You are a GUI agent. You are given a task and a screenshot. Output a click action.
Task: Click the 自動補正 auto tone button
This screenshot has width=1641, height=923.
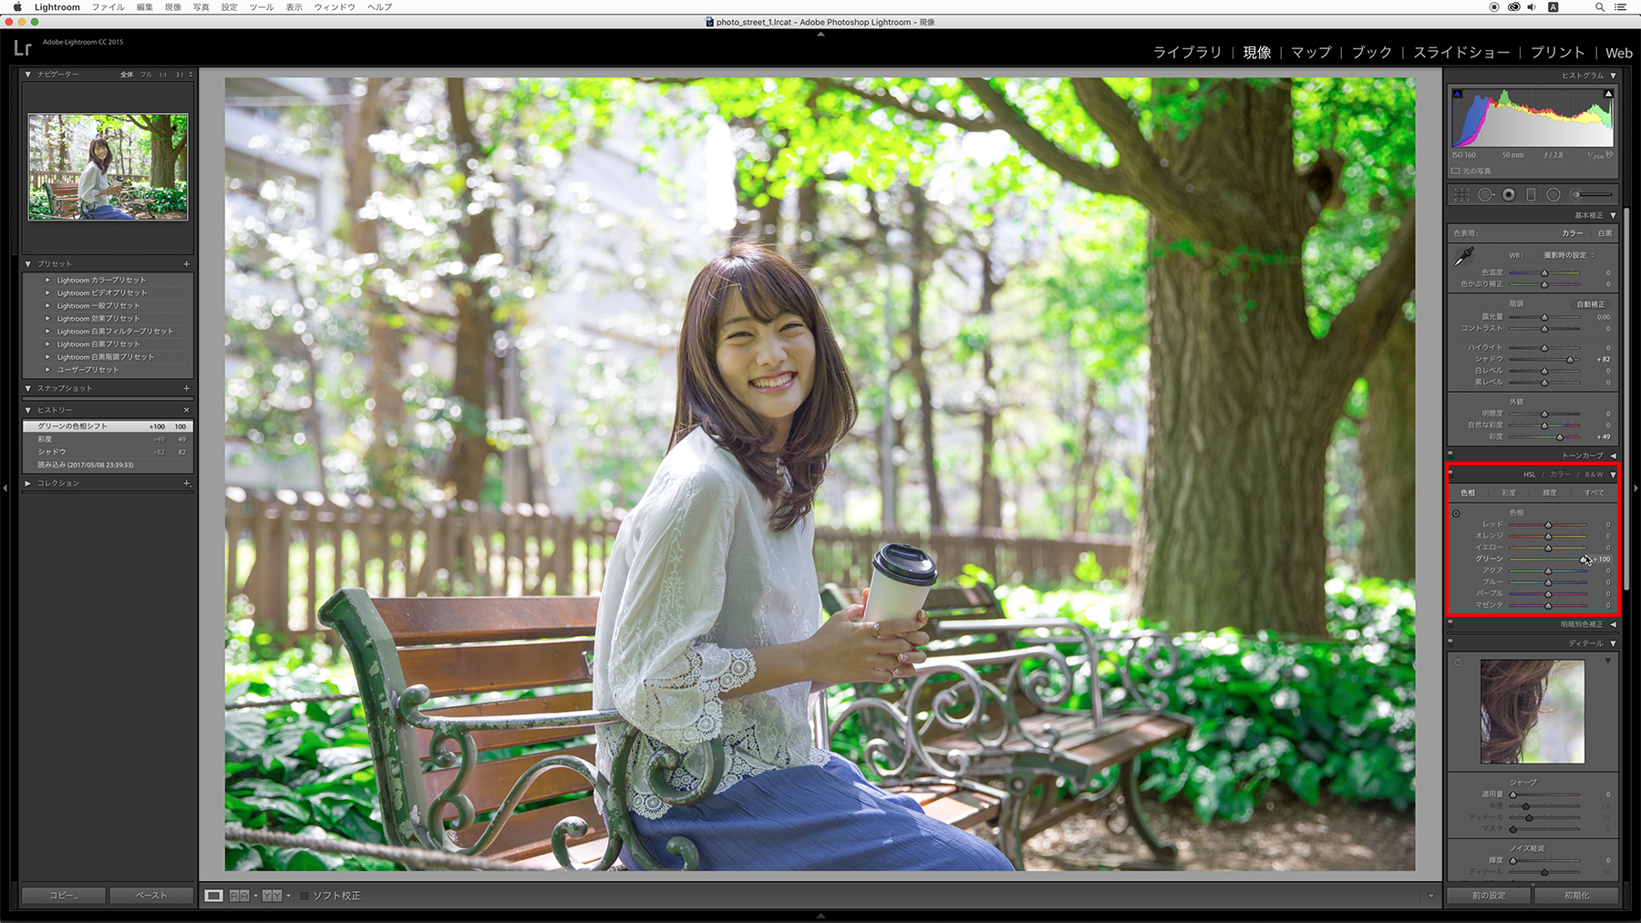[x=1591, y=304]
